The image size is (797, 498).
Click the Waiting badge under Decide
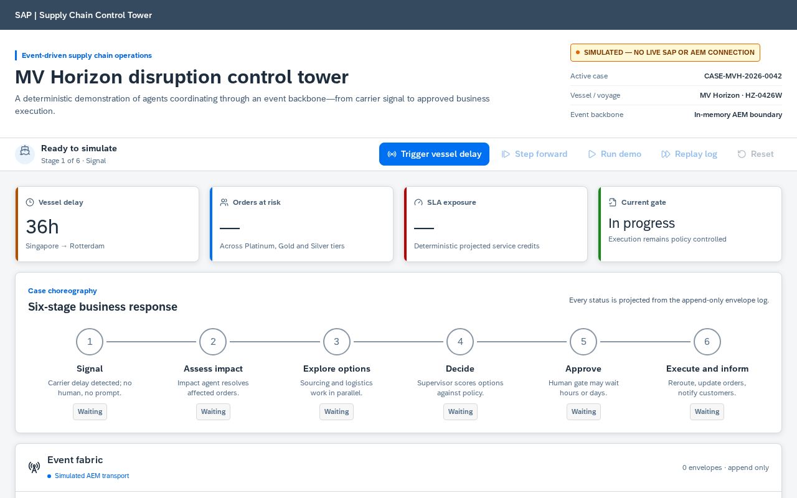[460, 411]
